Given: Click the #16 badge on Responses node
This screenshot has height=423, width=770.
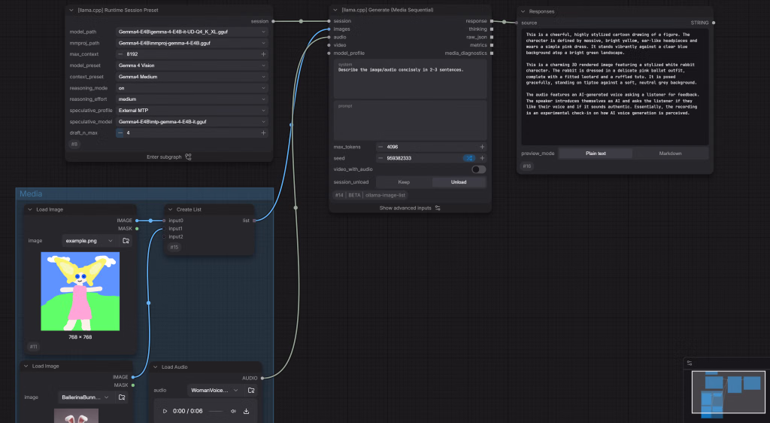Looking at the screenshot, I should (x=527, y=166).
